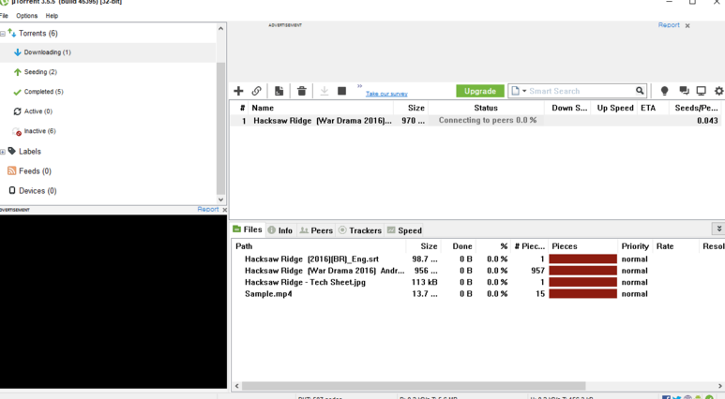725x399 pixels.
Task: Open the Help menu
Action: [52, 16]
